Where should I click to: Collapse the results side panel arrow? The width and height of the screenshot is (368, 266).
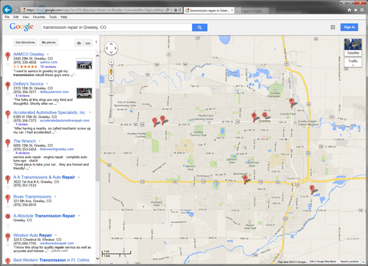point(96,42)
